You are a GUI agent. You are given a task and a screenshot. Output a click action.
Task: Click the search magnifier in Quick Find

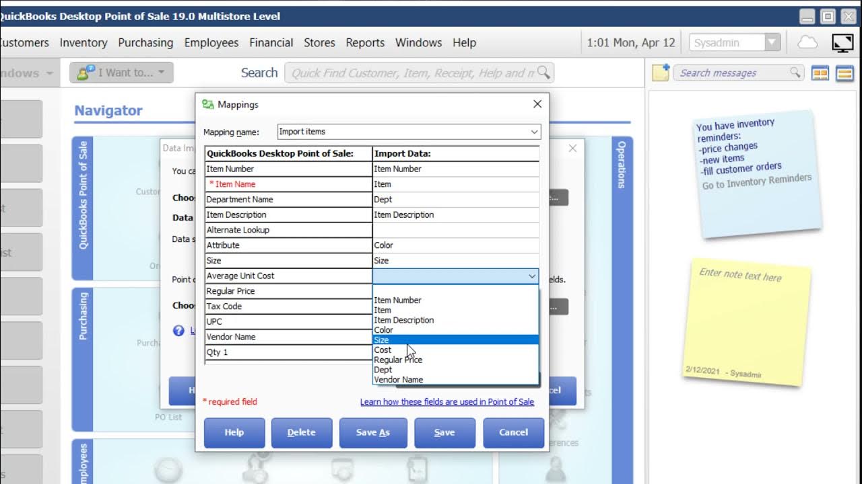pyautogui.click(x=543, y=73)
